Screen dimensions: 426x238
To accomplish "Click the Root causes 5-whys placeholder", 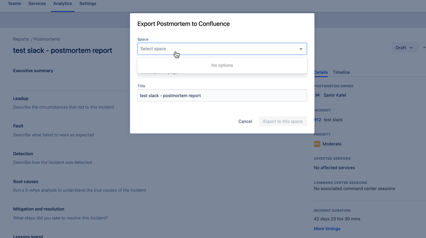I will pyautogui.click(x=80, y=190).
